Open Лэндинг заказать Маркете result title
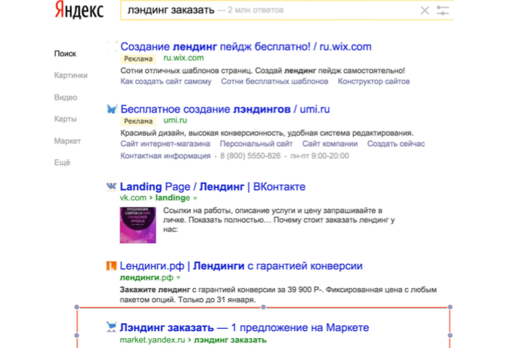 [244, 328]
